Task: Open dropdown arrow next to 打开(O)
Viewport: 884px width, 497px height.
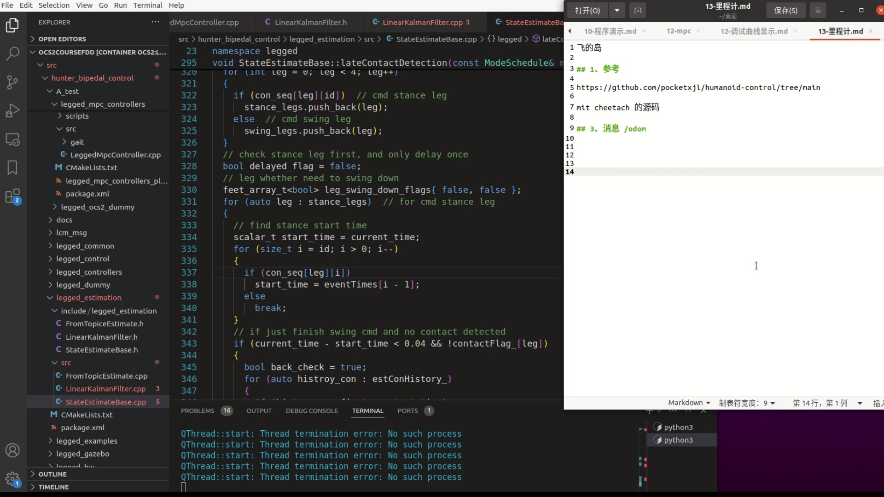Action: (x=617, y=10)
